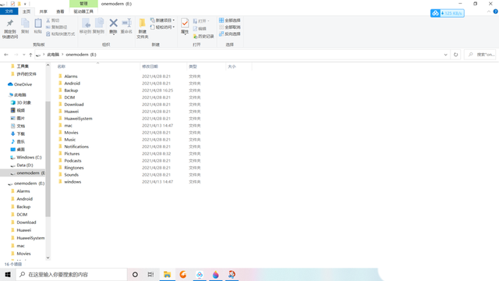Open the New Item dropdown
Image resolution: width=499 pixels, height=281 pixels.
(162, 20)
